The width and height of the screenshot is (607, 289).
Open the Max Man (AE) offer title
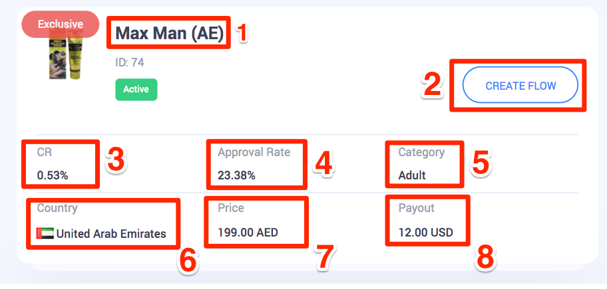click(170, 33)
